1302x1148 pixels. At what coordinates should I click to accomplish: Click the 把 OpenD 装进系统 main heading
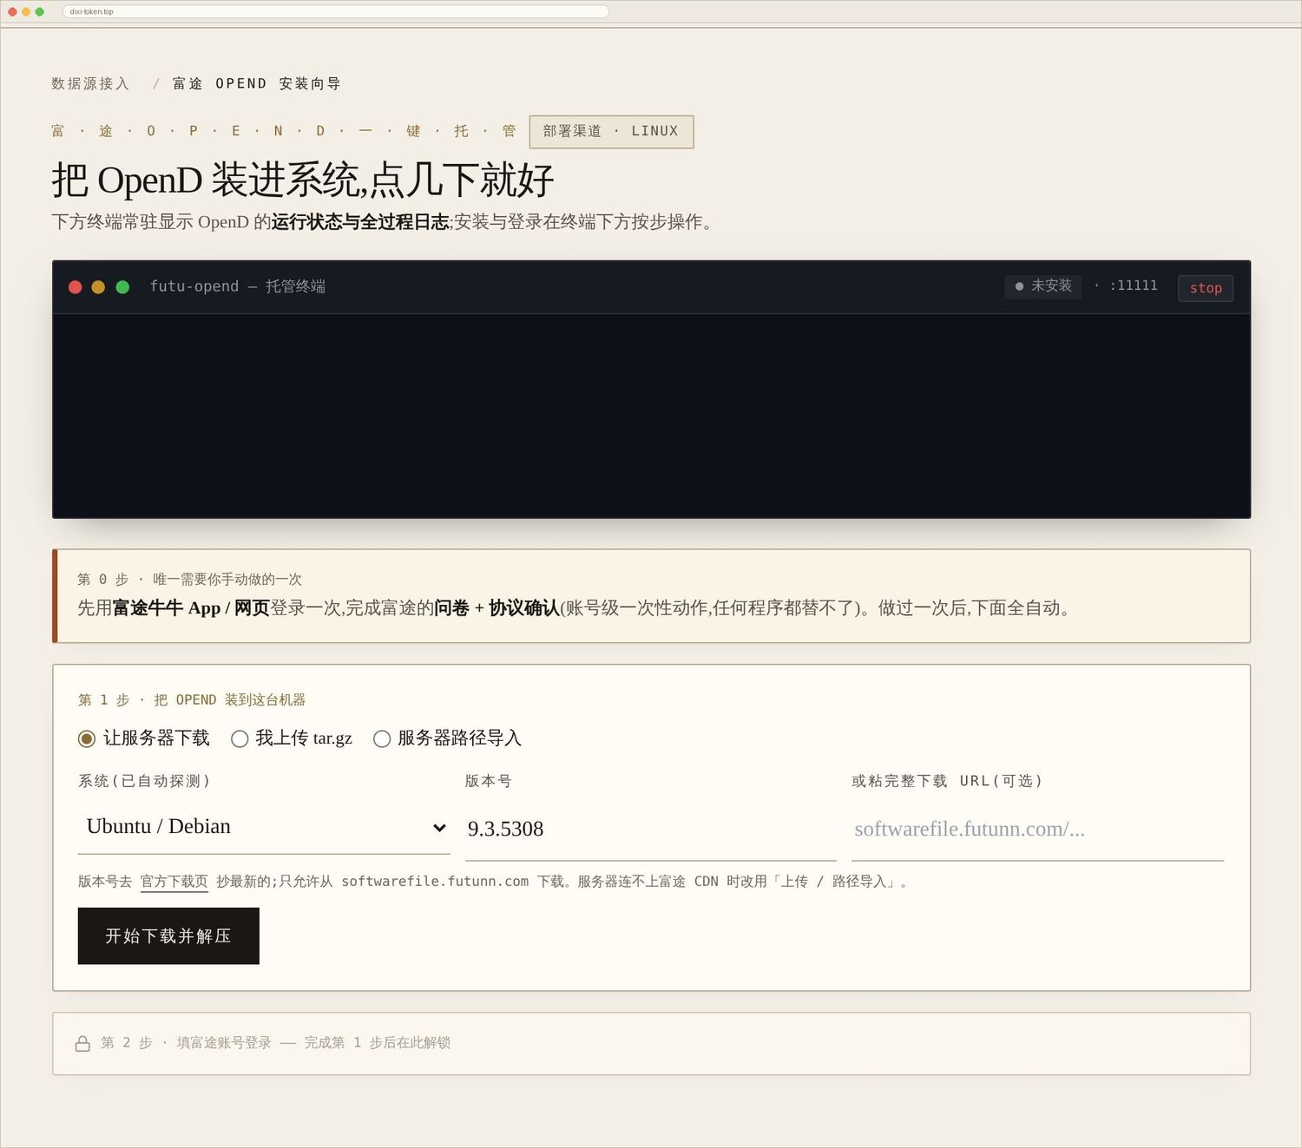click(302, 180)
